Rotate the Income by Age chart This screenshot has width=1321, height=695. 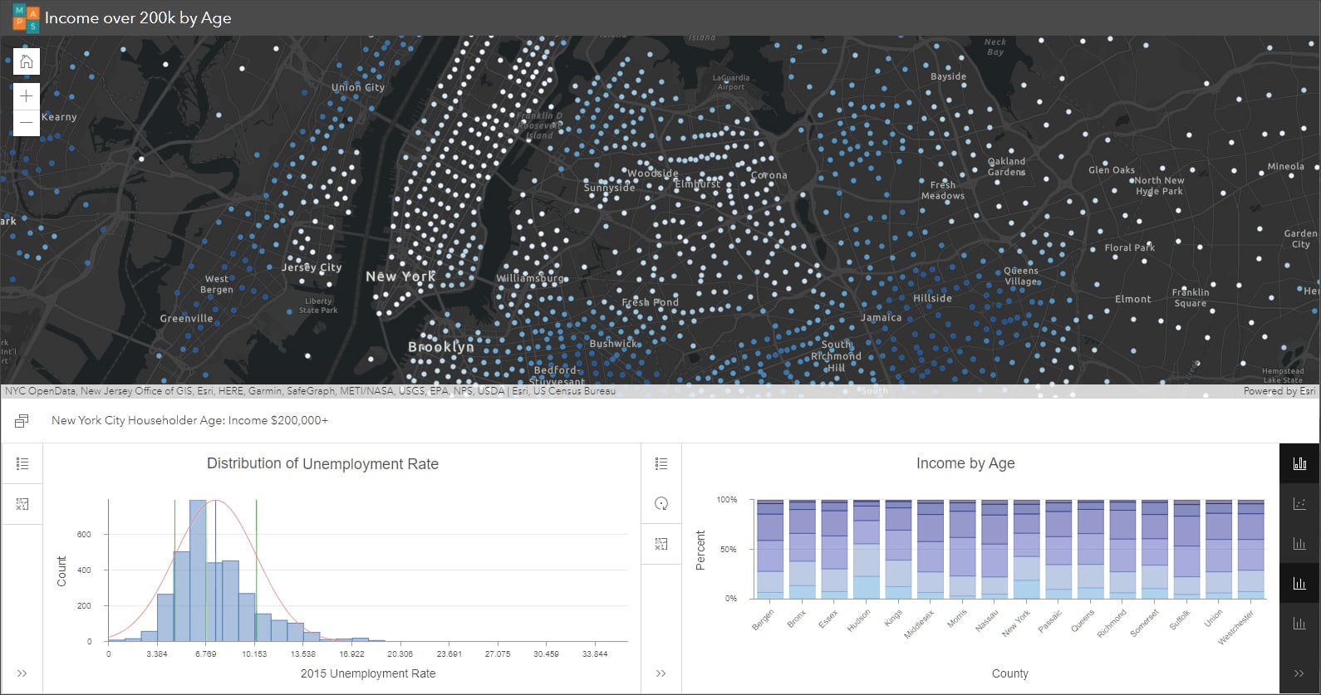click(x=661, y=504)
